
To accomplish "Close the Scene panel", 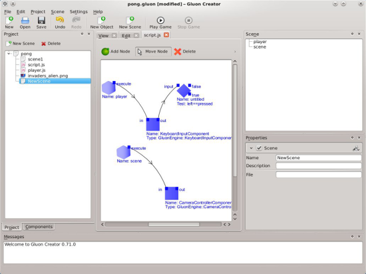I will 359,34.
